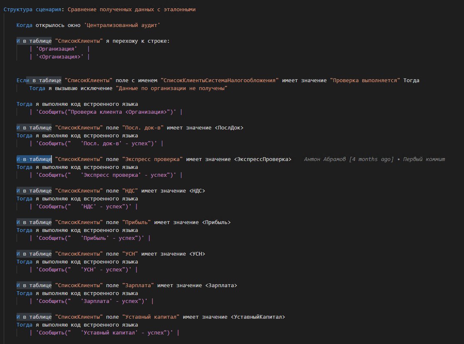The width and height of the screenshot is (464, 344).
Task: Click the parameter <Зарплата>
Action: [x=221, y=285]
